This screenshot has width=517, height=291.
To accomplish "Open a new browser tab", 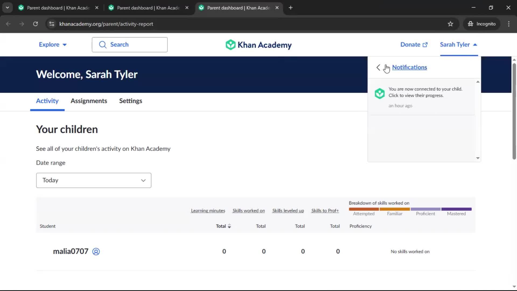I will pos(291,8).
